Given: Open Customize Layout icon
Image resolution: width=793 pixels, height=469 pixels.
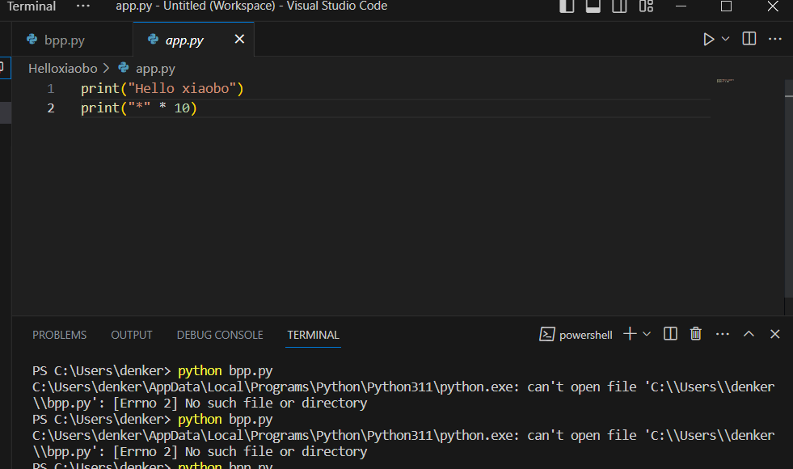Looking at the screenshot, I should click(646, 6).
